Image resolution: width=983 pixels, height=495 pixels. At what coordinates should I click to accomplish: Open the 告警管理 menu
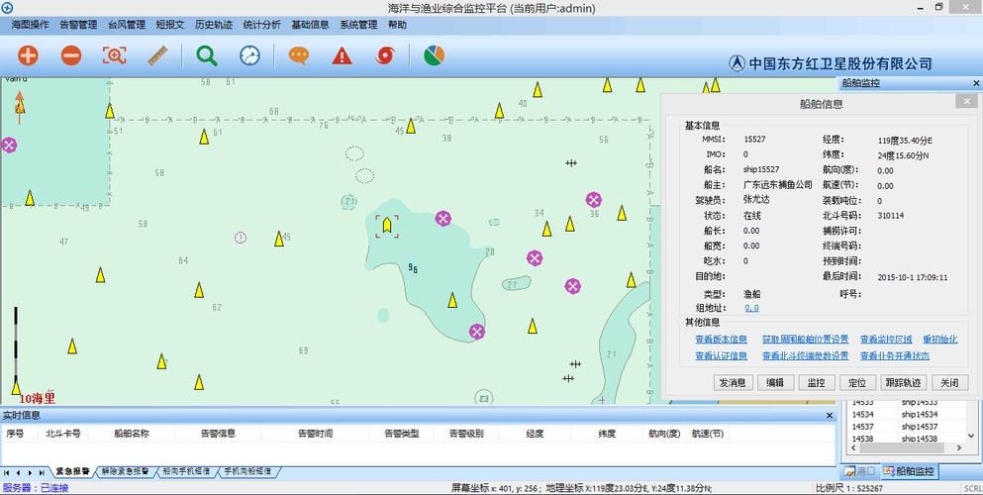coord(78,25)
